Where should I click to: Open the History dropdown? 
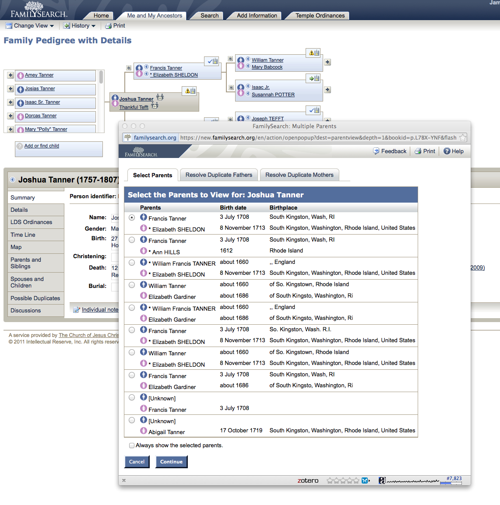point(80,25)
